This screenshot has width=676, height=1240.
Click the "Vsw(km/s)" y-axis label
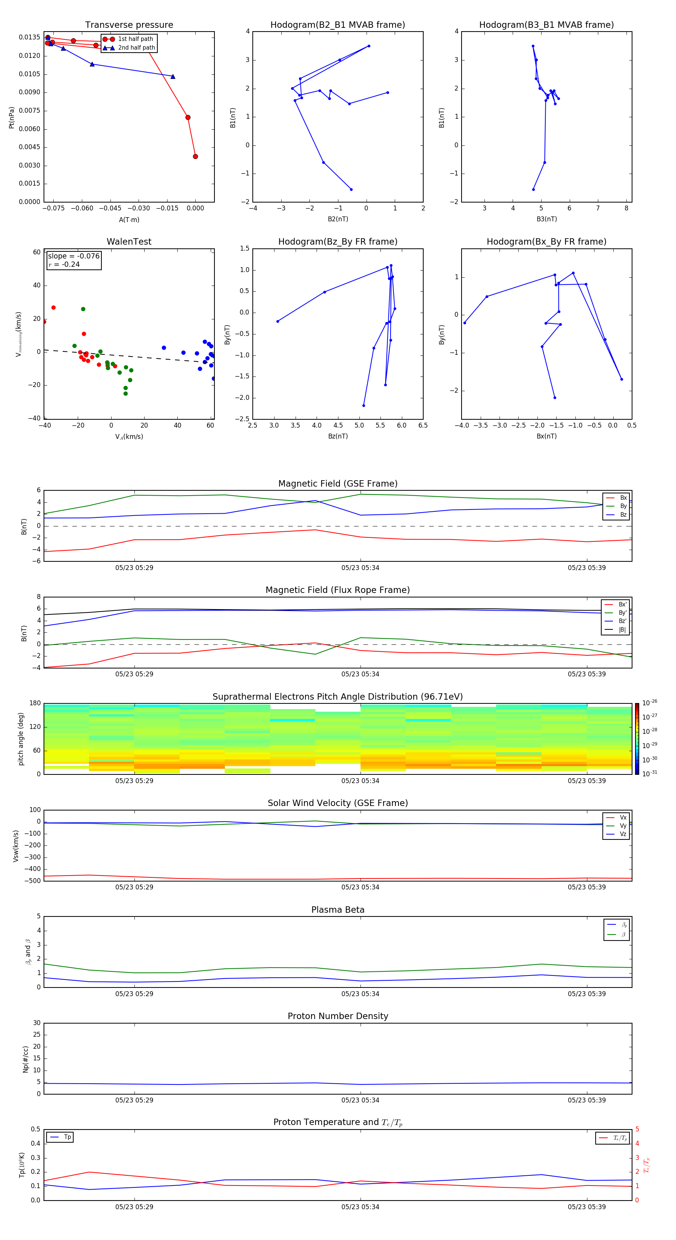coord(16,846)
